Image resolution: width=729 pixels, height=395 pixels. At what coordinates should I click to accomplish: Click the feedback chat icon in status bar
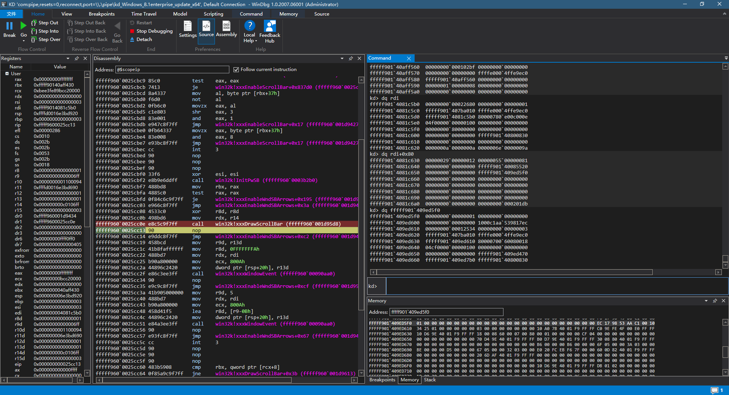[715, 390]
